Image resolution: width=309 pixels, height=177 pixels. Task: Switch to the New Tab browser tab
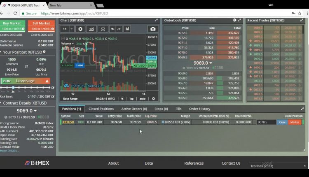tap(71, 5)
